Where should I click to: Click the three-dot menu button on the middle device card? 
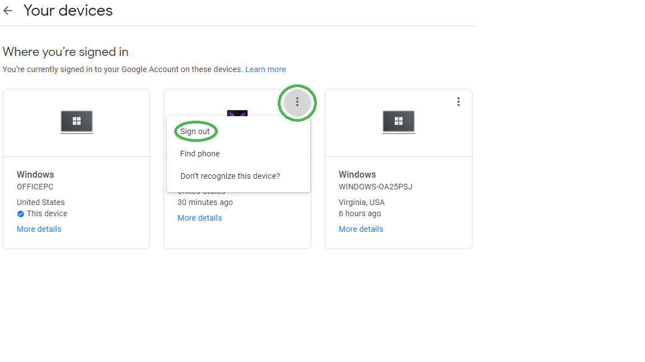tap(297, 102)
